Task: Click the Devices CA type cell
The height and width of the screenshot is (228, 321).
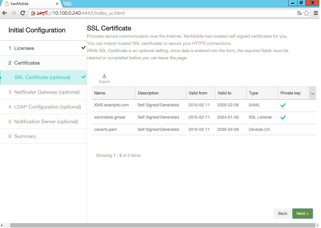Action: 259,130
